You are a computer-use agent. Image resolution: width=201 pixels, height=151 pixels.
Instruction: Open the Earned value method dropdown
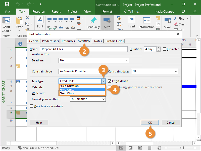(x=103, y=99)
